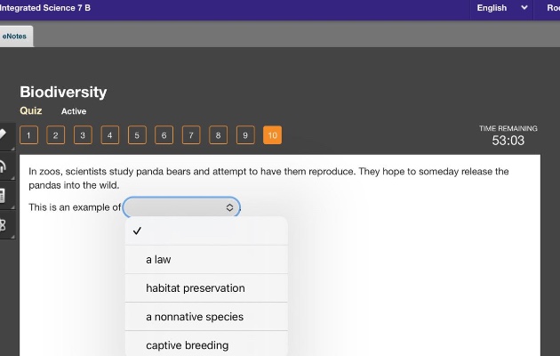Image resolution: width=560 pixels, height=356 pixels.
Task: Jump to question 5
Action: pyautogui.click(x=137, y=135)
